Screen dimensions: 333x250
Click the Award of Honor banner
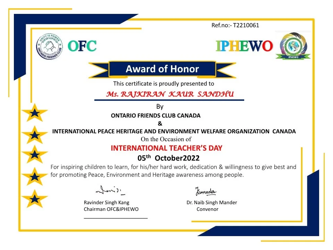(162, 69)
